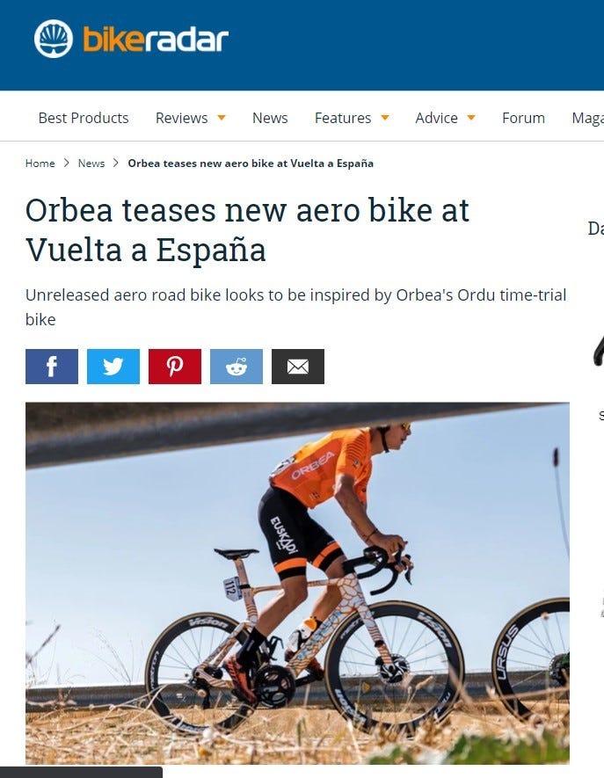Share article on Facebook
Image resolution: width=604 pixels, height=778 pixels.
point(52,367)
